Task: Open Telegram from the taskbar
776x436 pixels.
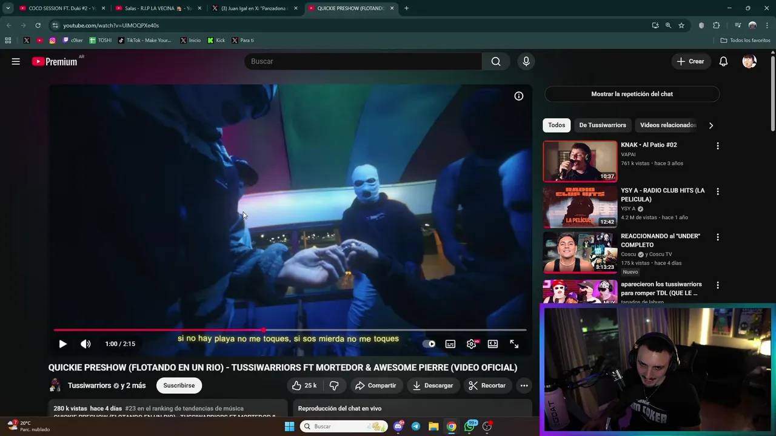Action: [x=416, y=426]
